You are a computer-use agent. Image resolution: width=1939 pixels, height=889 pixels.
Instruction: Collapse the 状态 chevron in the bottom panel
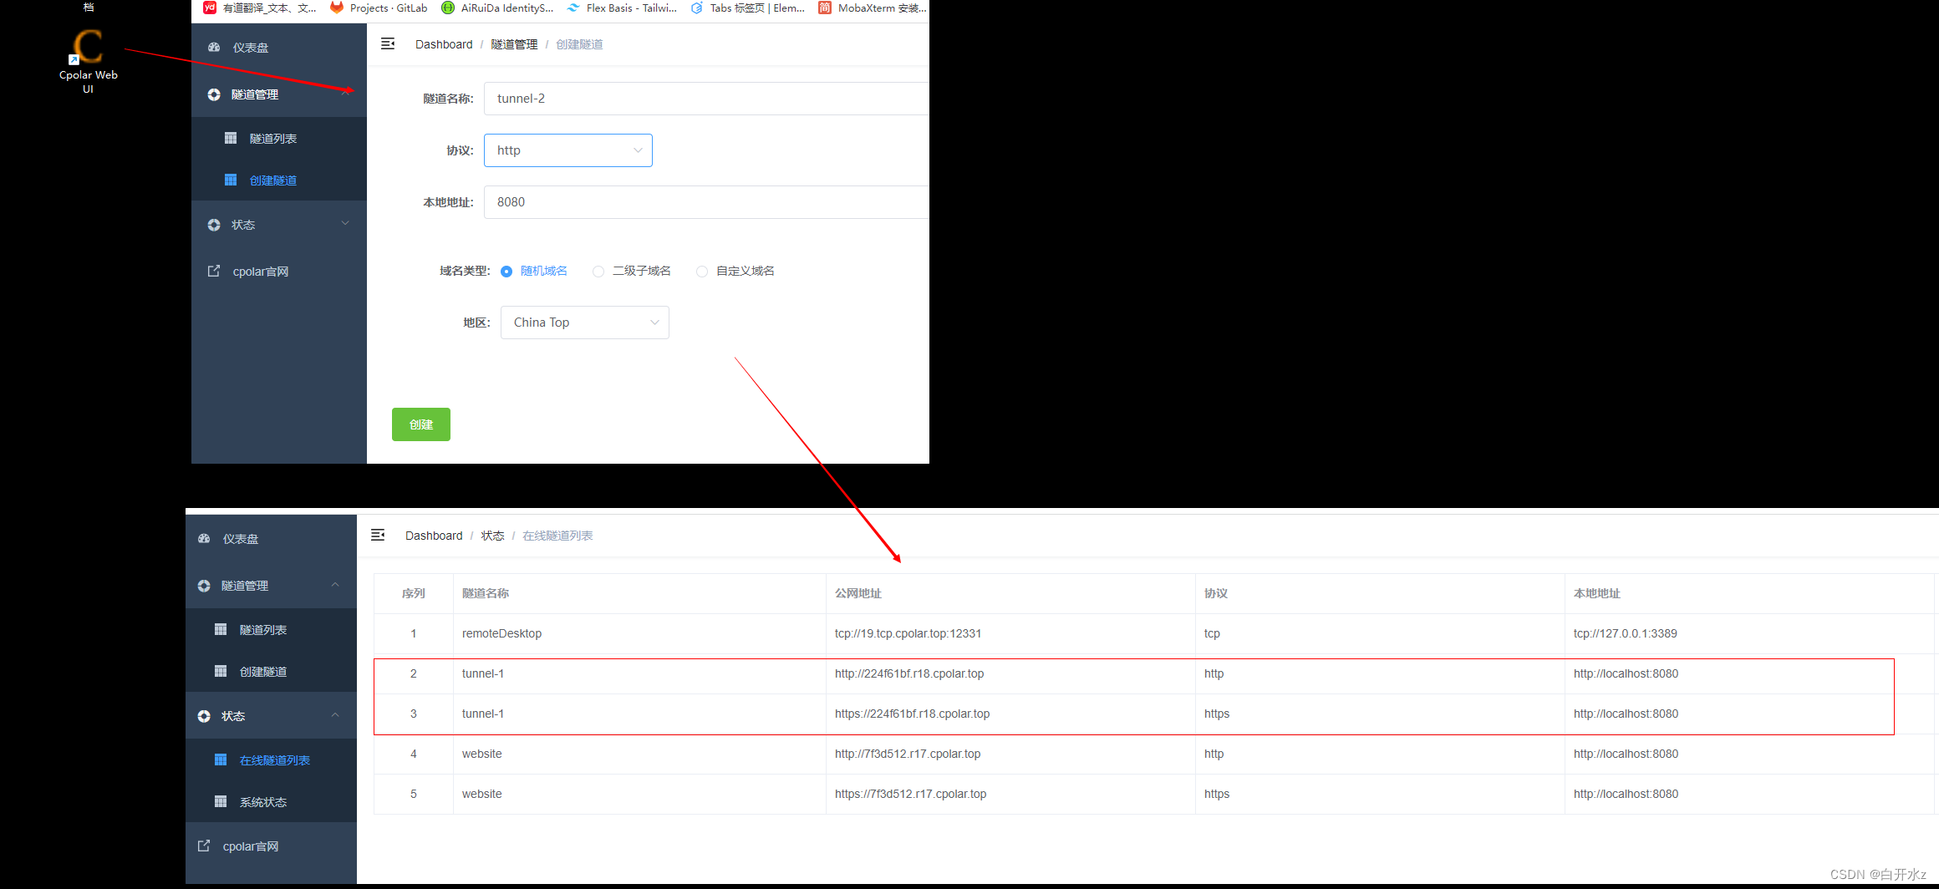pos(335,715)
